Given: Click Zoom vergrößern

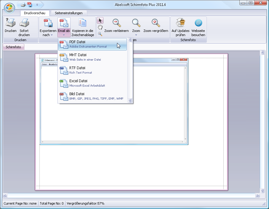Looking at the screenshot, I should [156, 25].
